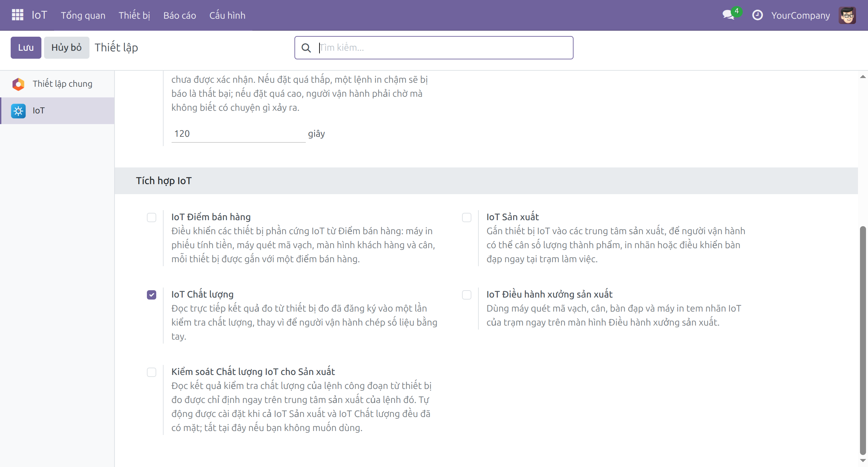Click the IoT app title

point(39,15)
